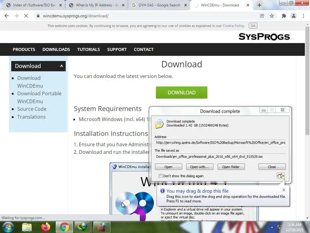
Task: Click the SysProgs logo
Action: tap(264, 37)
